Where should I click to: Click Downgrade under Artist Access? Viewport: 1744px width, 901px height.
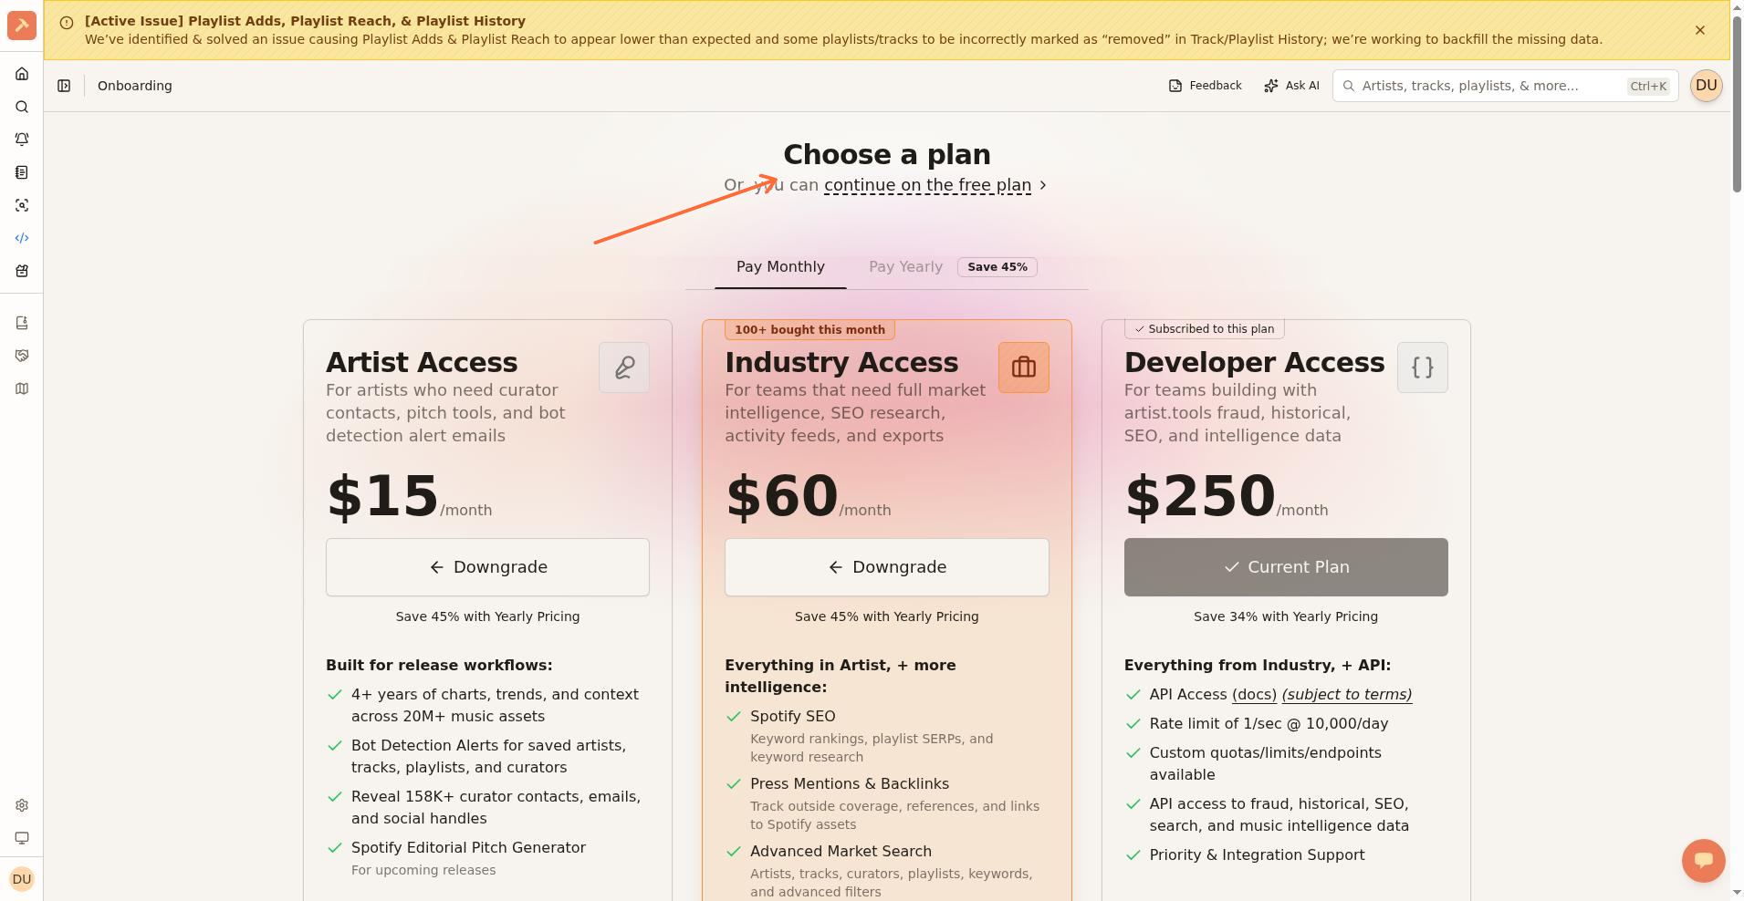coord(487,567)
